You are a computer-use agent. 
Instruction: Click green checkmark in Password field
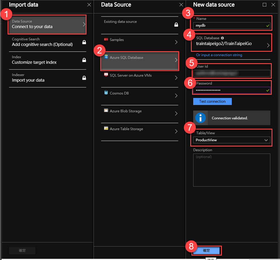pyautogui.click(x=267, y=90)
